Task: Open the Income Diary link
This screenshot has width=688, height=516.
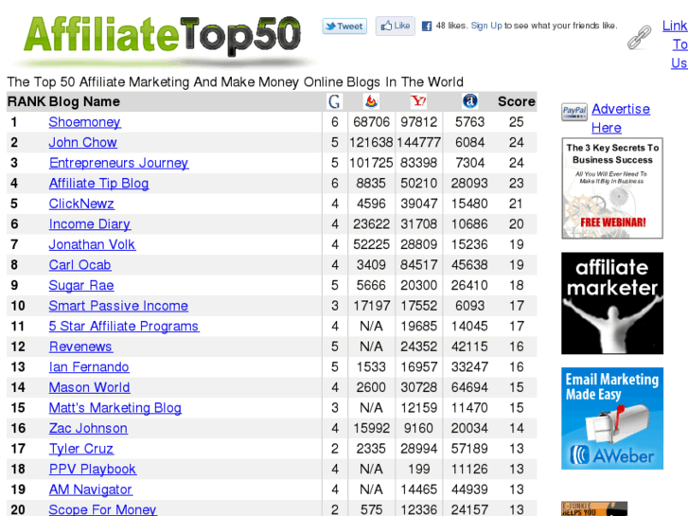Action: pyautogui.click(x=90, y=224)
